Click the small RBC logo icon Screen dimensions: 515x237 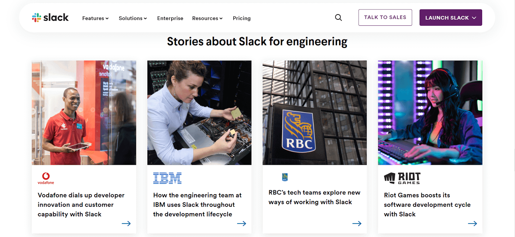[285, 177]
